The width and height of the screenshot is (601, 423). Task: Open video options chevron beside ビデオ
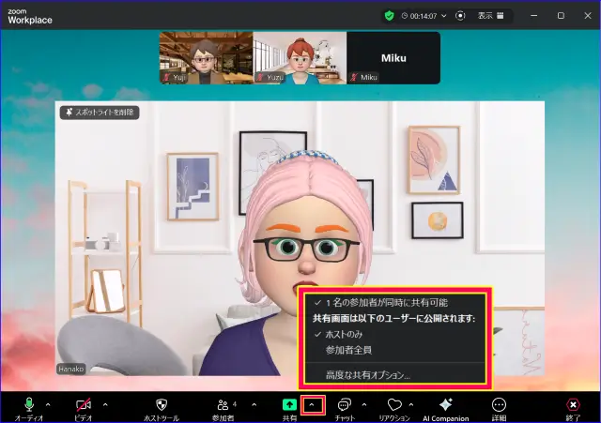click(x=105, y=404)
